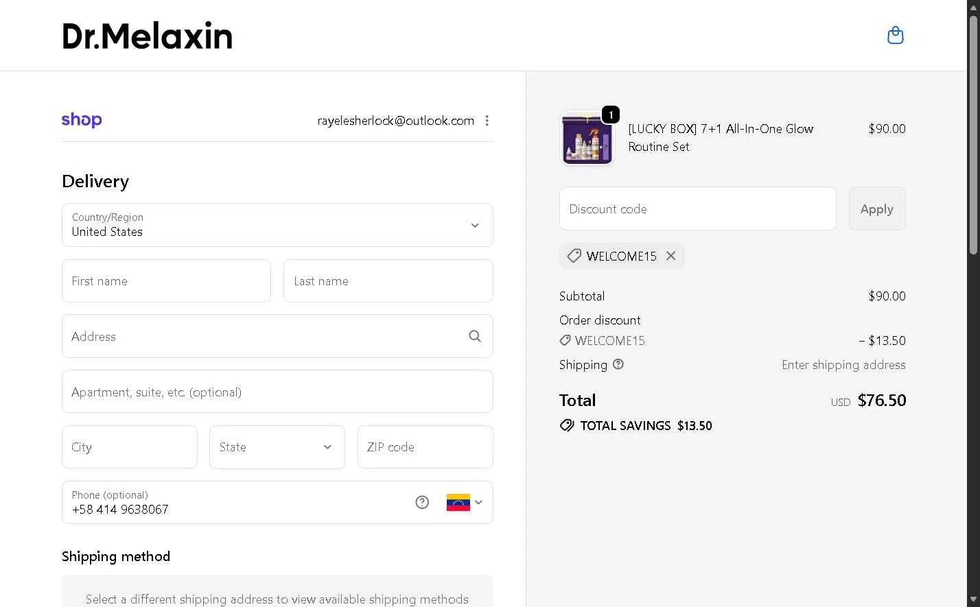Image resolution: width=980 pixels, height=607 pixels.
Task: Click the Order discount WELCOME15 line
Action: coord(732,341)
